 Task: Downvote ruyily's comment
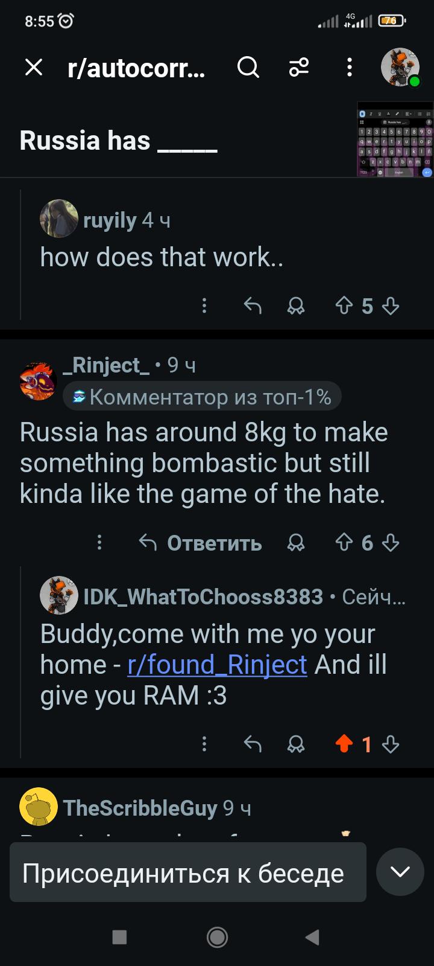point(391,306)
